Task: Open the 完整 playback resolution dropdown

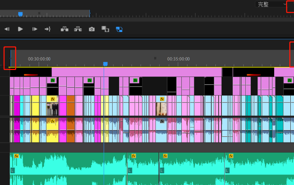Action: click(x=271, y=4)
